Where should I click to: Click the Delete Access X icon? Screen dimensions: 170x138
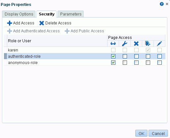(x=42, y=23)
